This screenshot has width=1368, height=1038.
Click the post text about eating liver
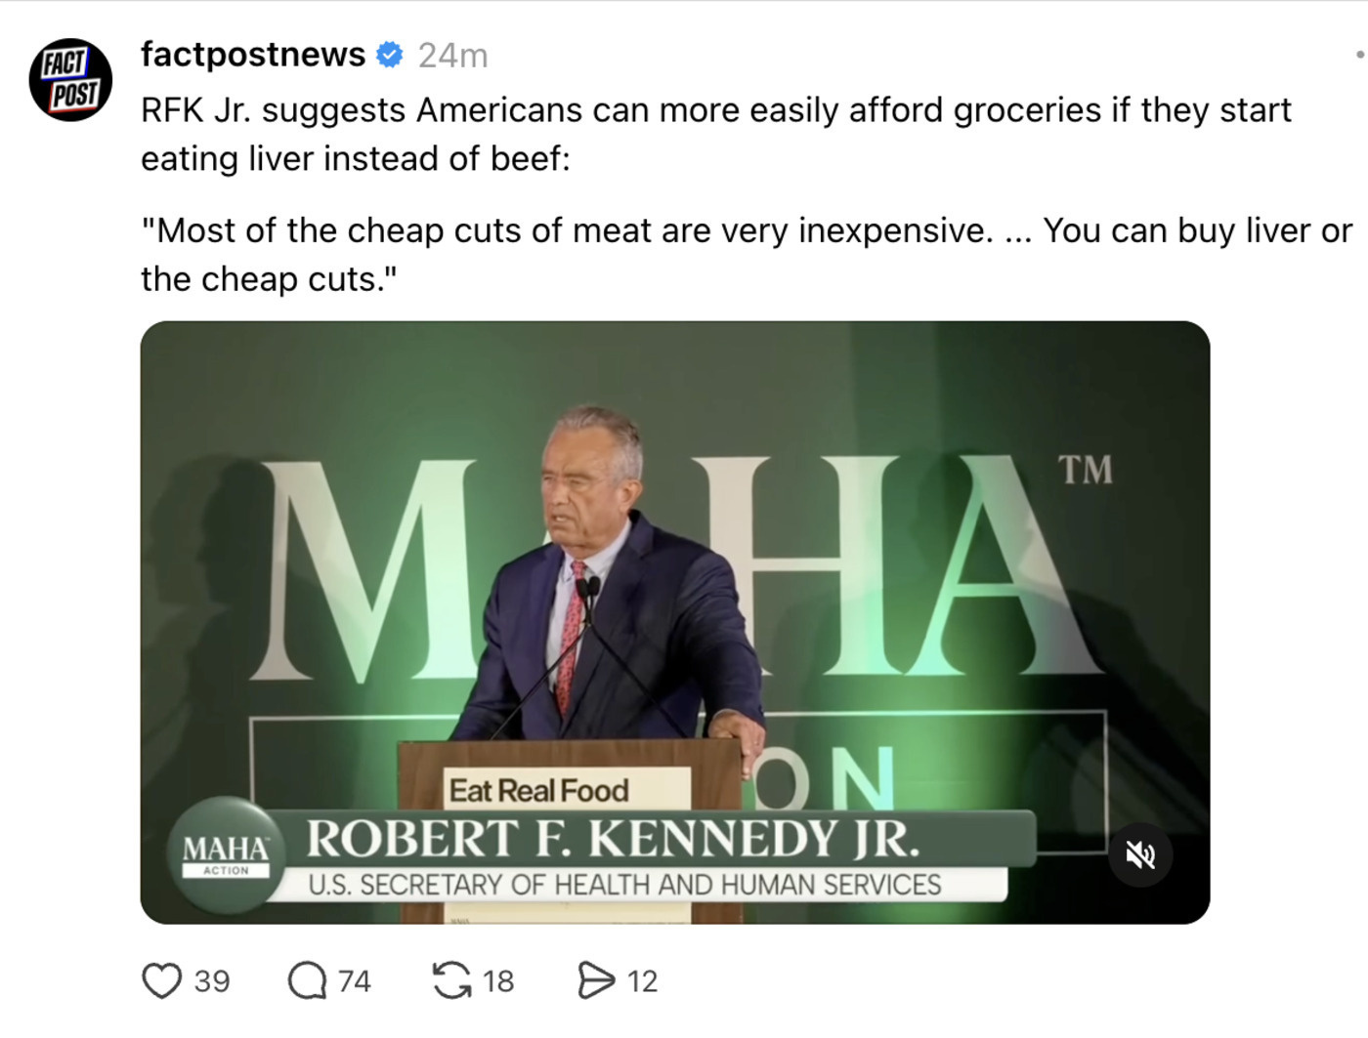point(715,134)
